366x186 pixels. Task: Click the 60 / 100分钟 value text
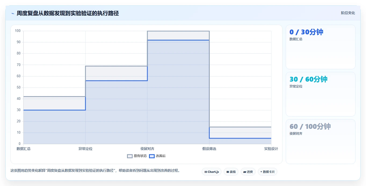(310, 126)
